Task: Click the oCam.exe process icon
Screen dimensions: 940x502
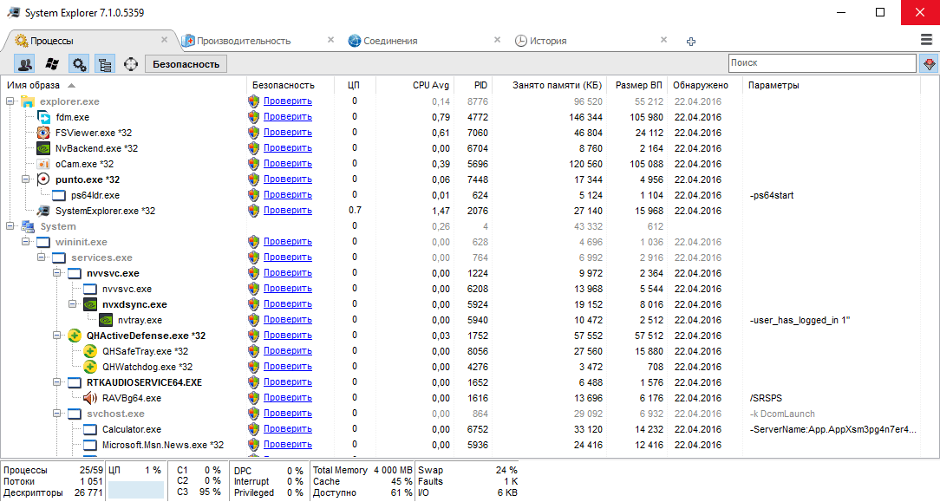Action: point(43,164)
